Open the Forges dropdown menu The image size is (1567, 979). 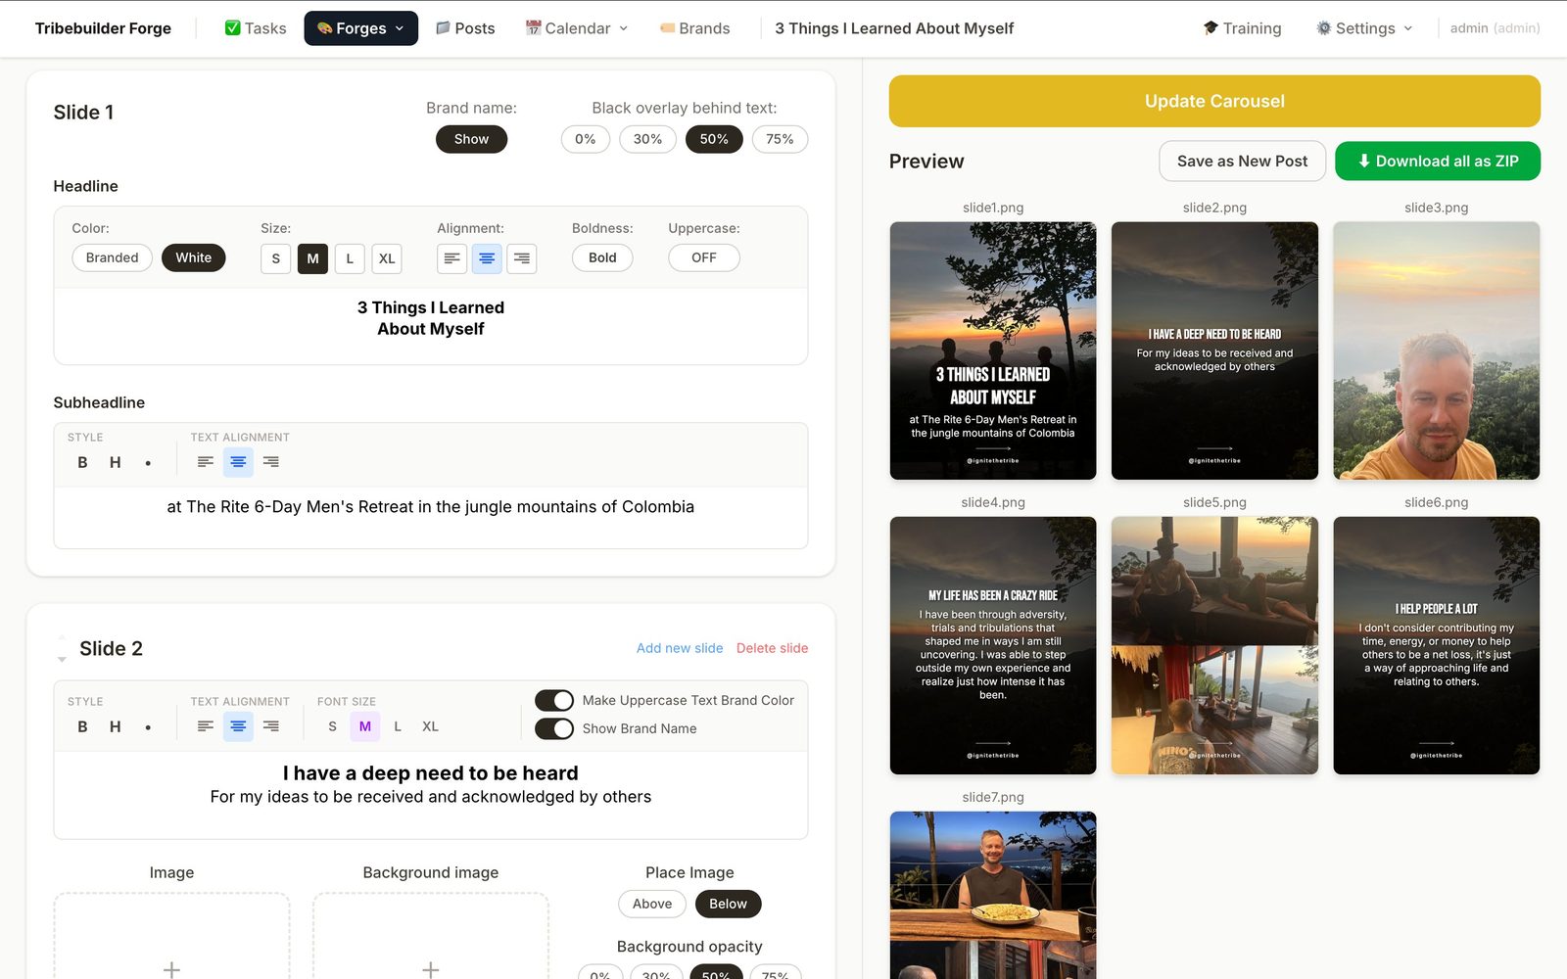click(360, 28)
